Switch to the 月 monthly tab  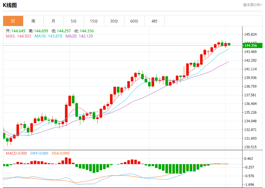point(54,21)
